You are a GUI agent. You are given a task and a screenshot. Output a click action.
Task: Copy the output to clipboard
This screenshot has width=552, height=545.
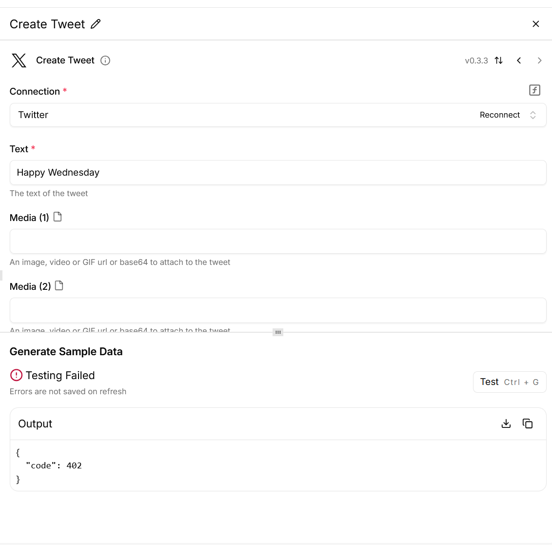point(528,424)
